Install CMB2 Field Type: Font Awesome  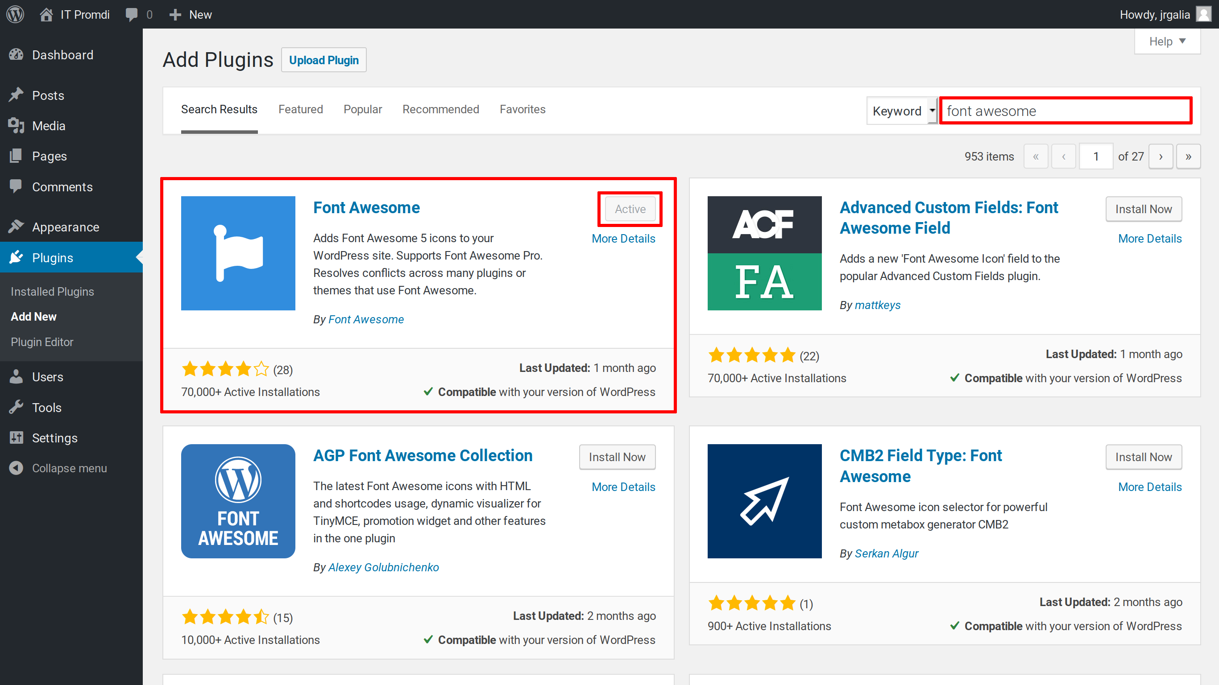pos(1144,457)
